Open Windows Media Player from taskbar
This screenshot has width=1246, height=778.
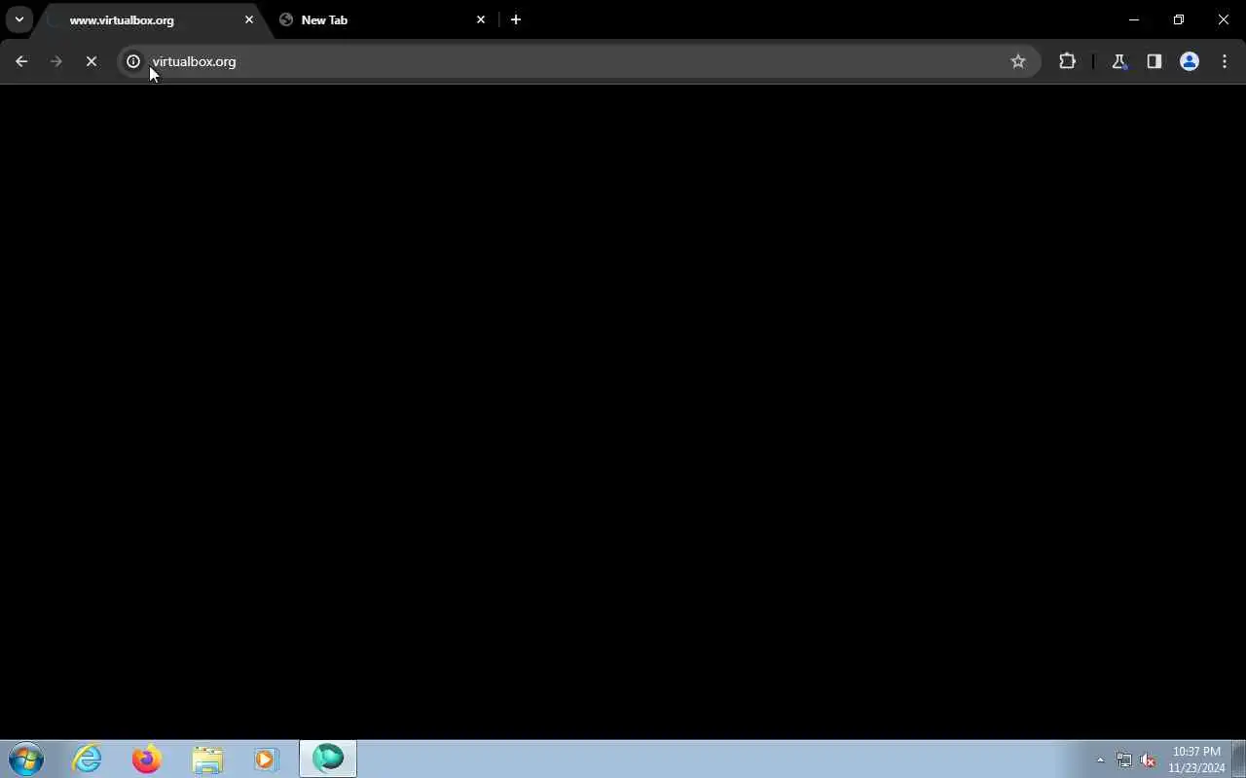267,759
